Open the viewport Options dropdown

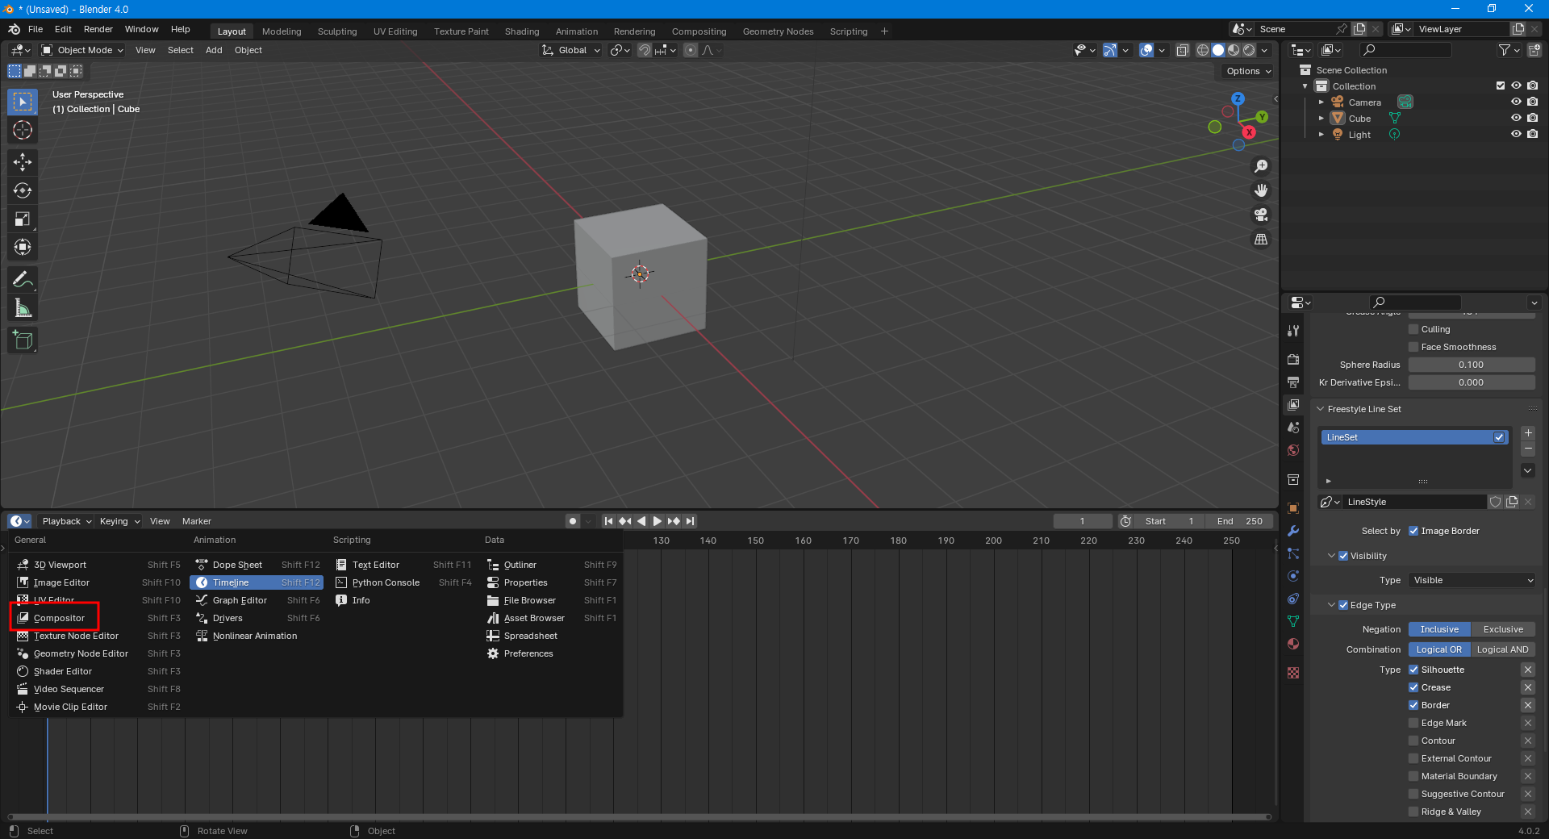[x=1248, y=71]
